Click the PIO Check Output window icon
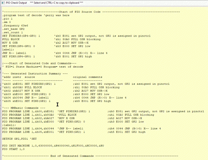This screenshot has height=160, width=208. click(3, 3)
